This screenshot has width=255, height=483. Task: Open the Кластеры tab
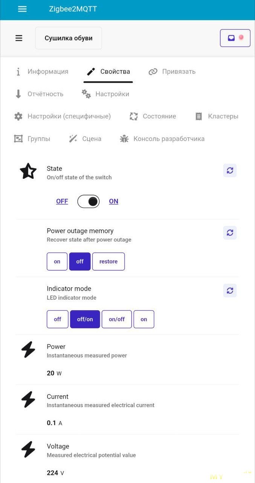217,116
